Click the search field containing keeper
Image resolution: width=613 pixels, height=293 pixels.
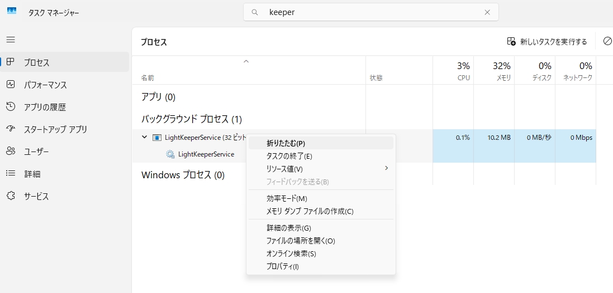[370, 12]
